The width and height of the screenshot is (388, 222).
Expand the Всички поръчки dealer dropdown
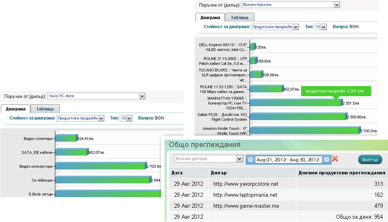(290, 5)
